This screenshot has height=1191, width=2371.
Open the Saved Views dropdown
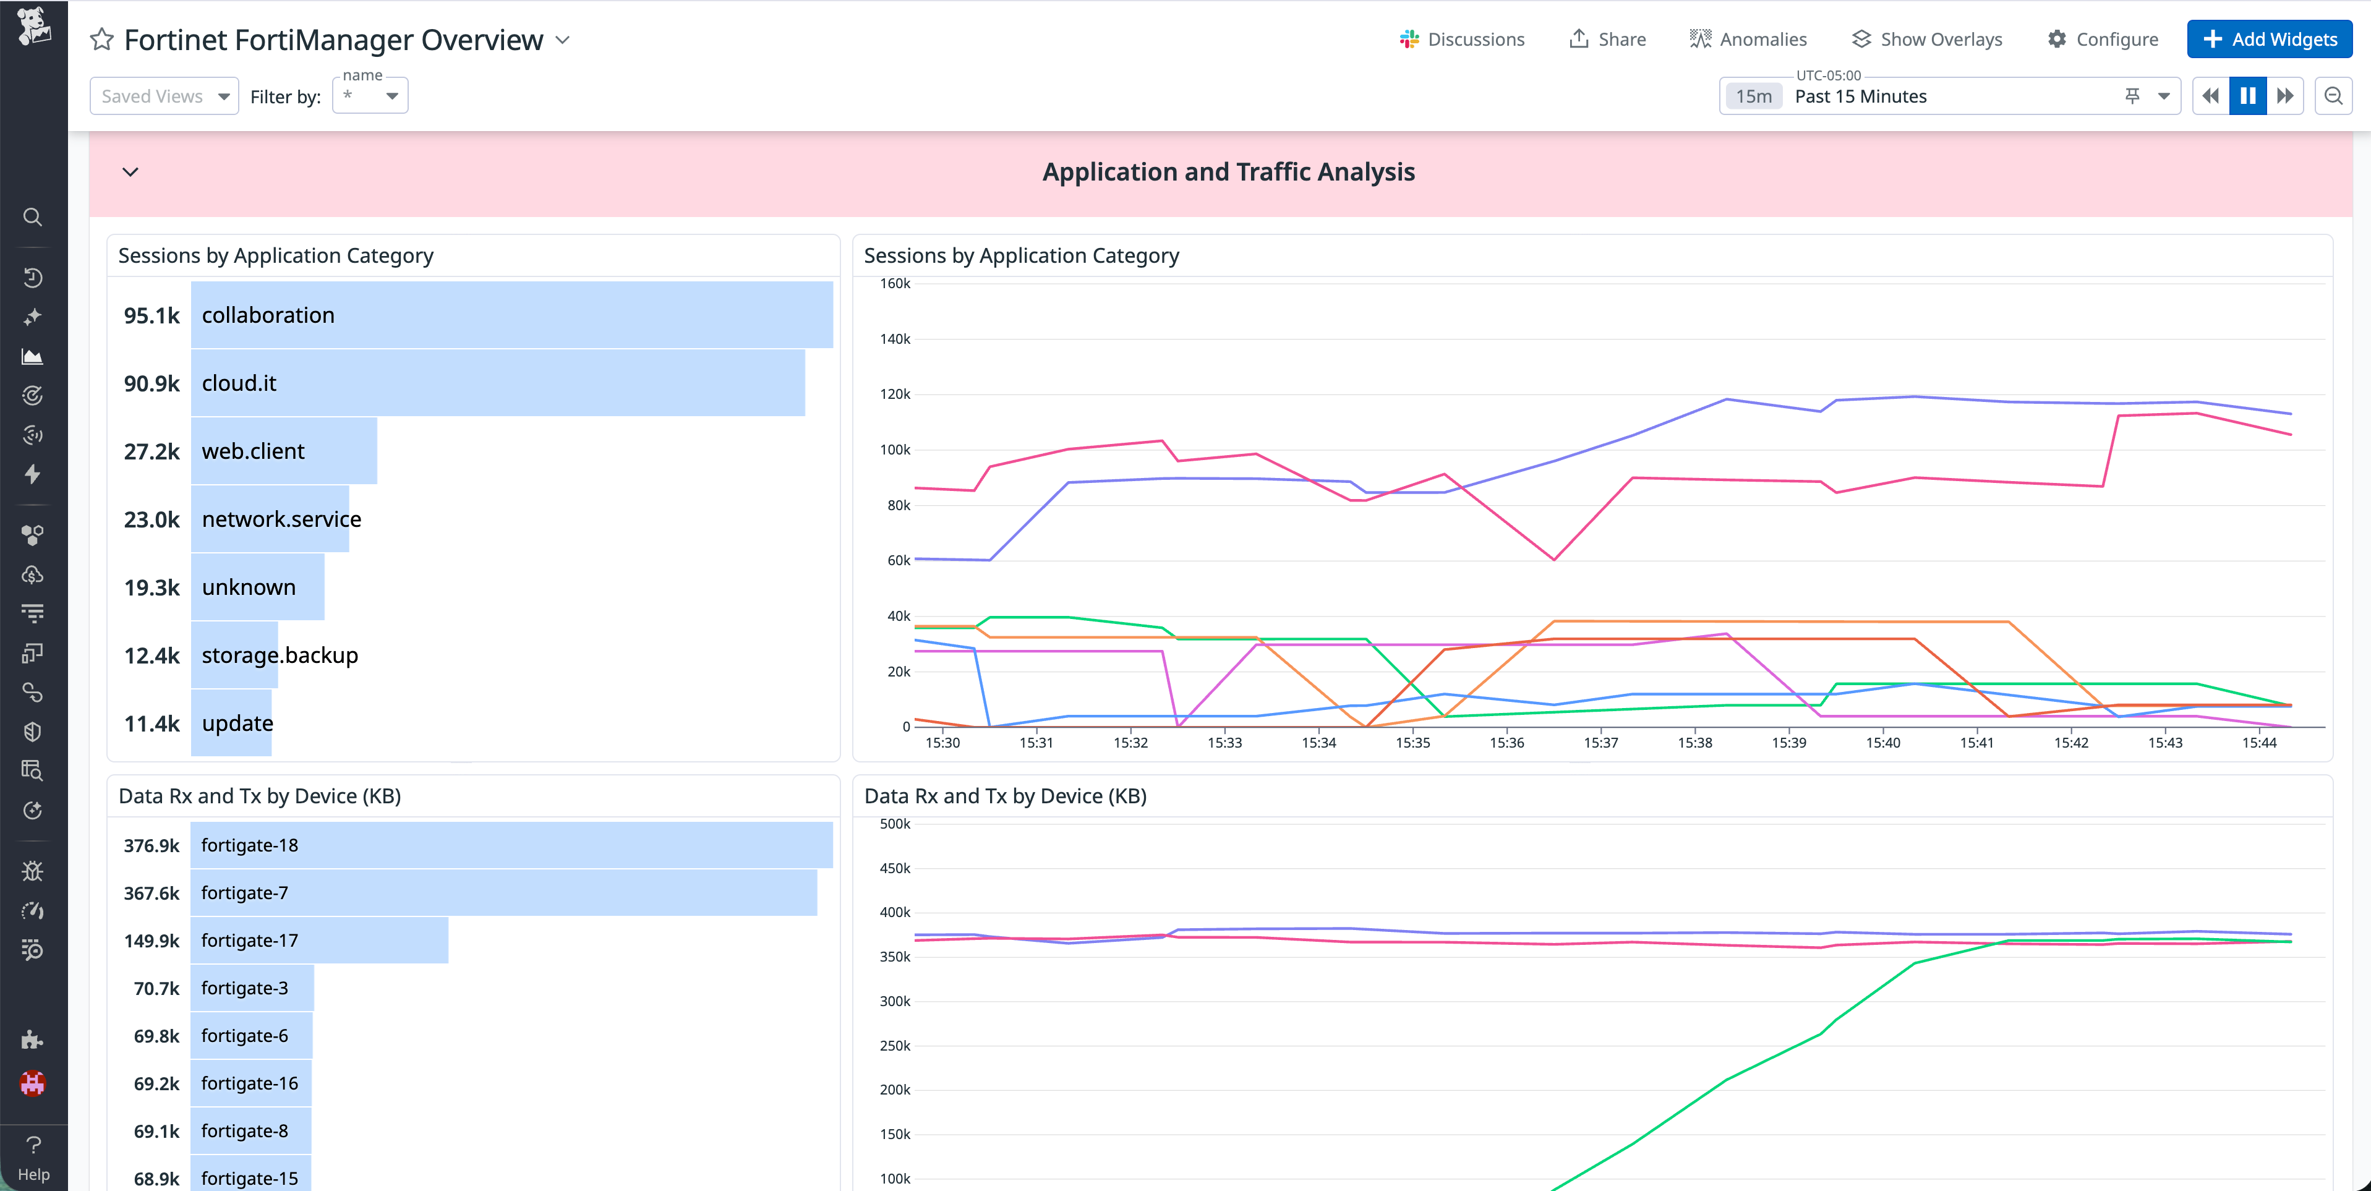pyautogui.click(x=164, y=95)
